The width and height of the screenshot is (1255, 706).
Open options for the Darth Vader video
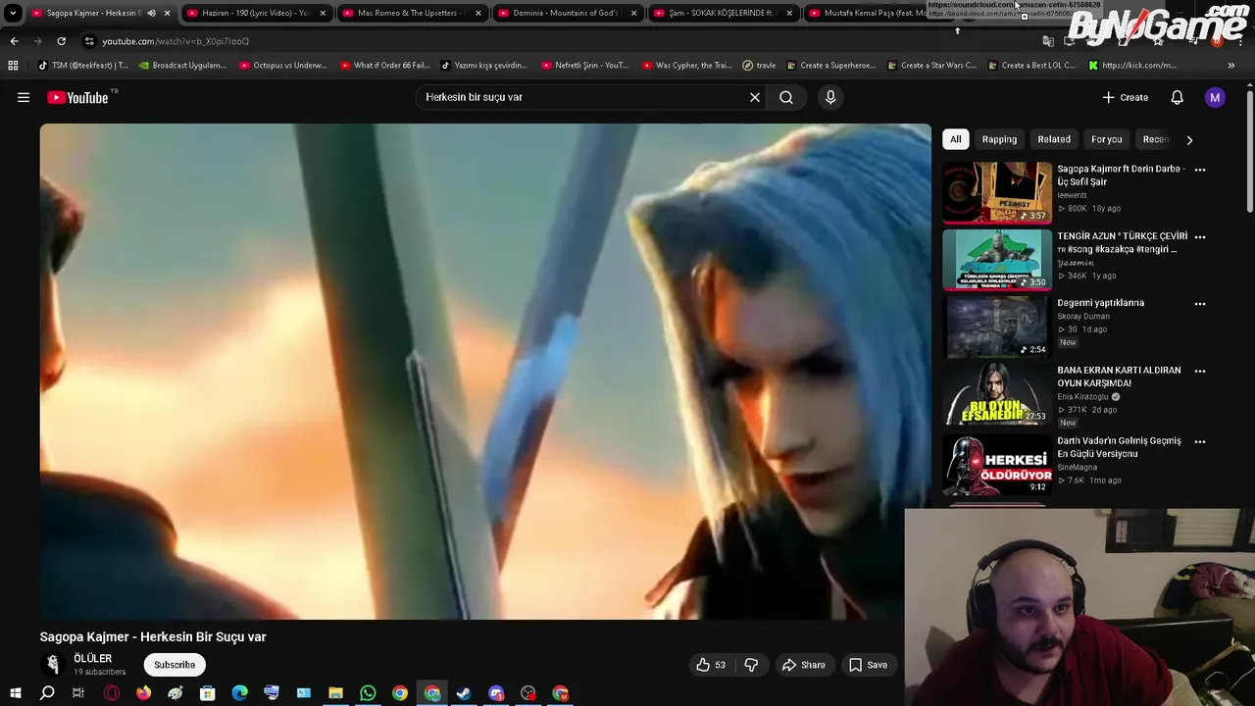point(1199,442)
